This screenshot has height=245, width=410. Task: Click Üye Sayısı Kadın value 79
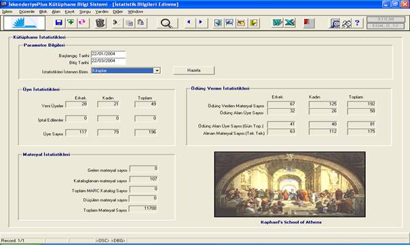108,132
